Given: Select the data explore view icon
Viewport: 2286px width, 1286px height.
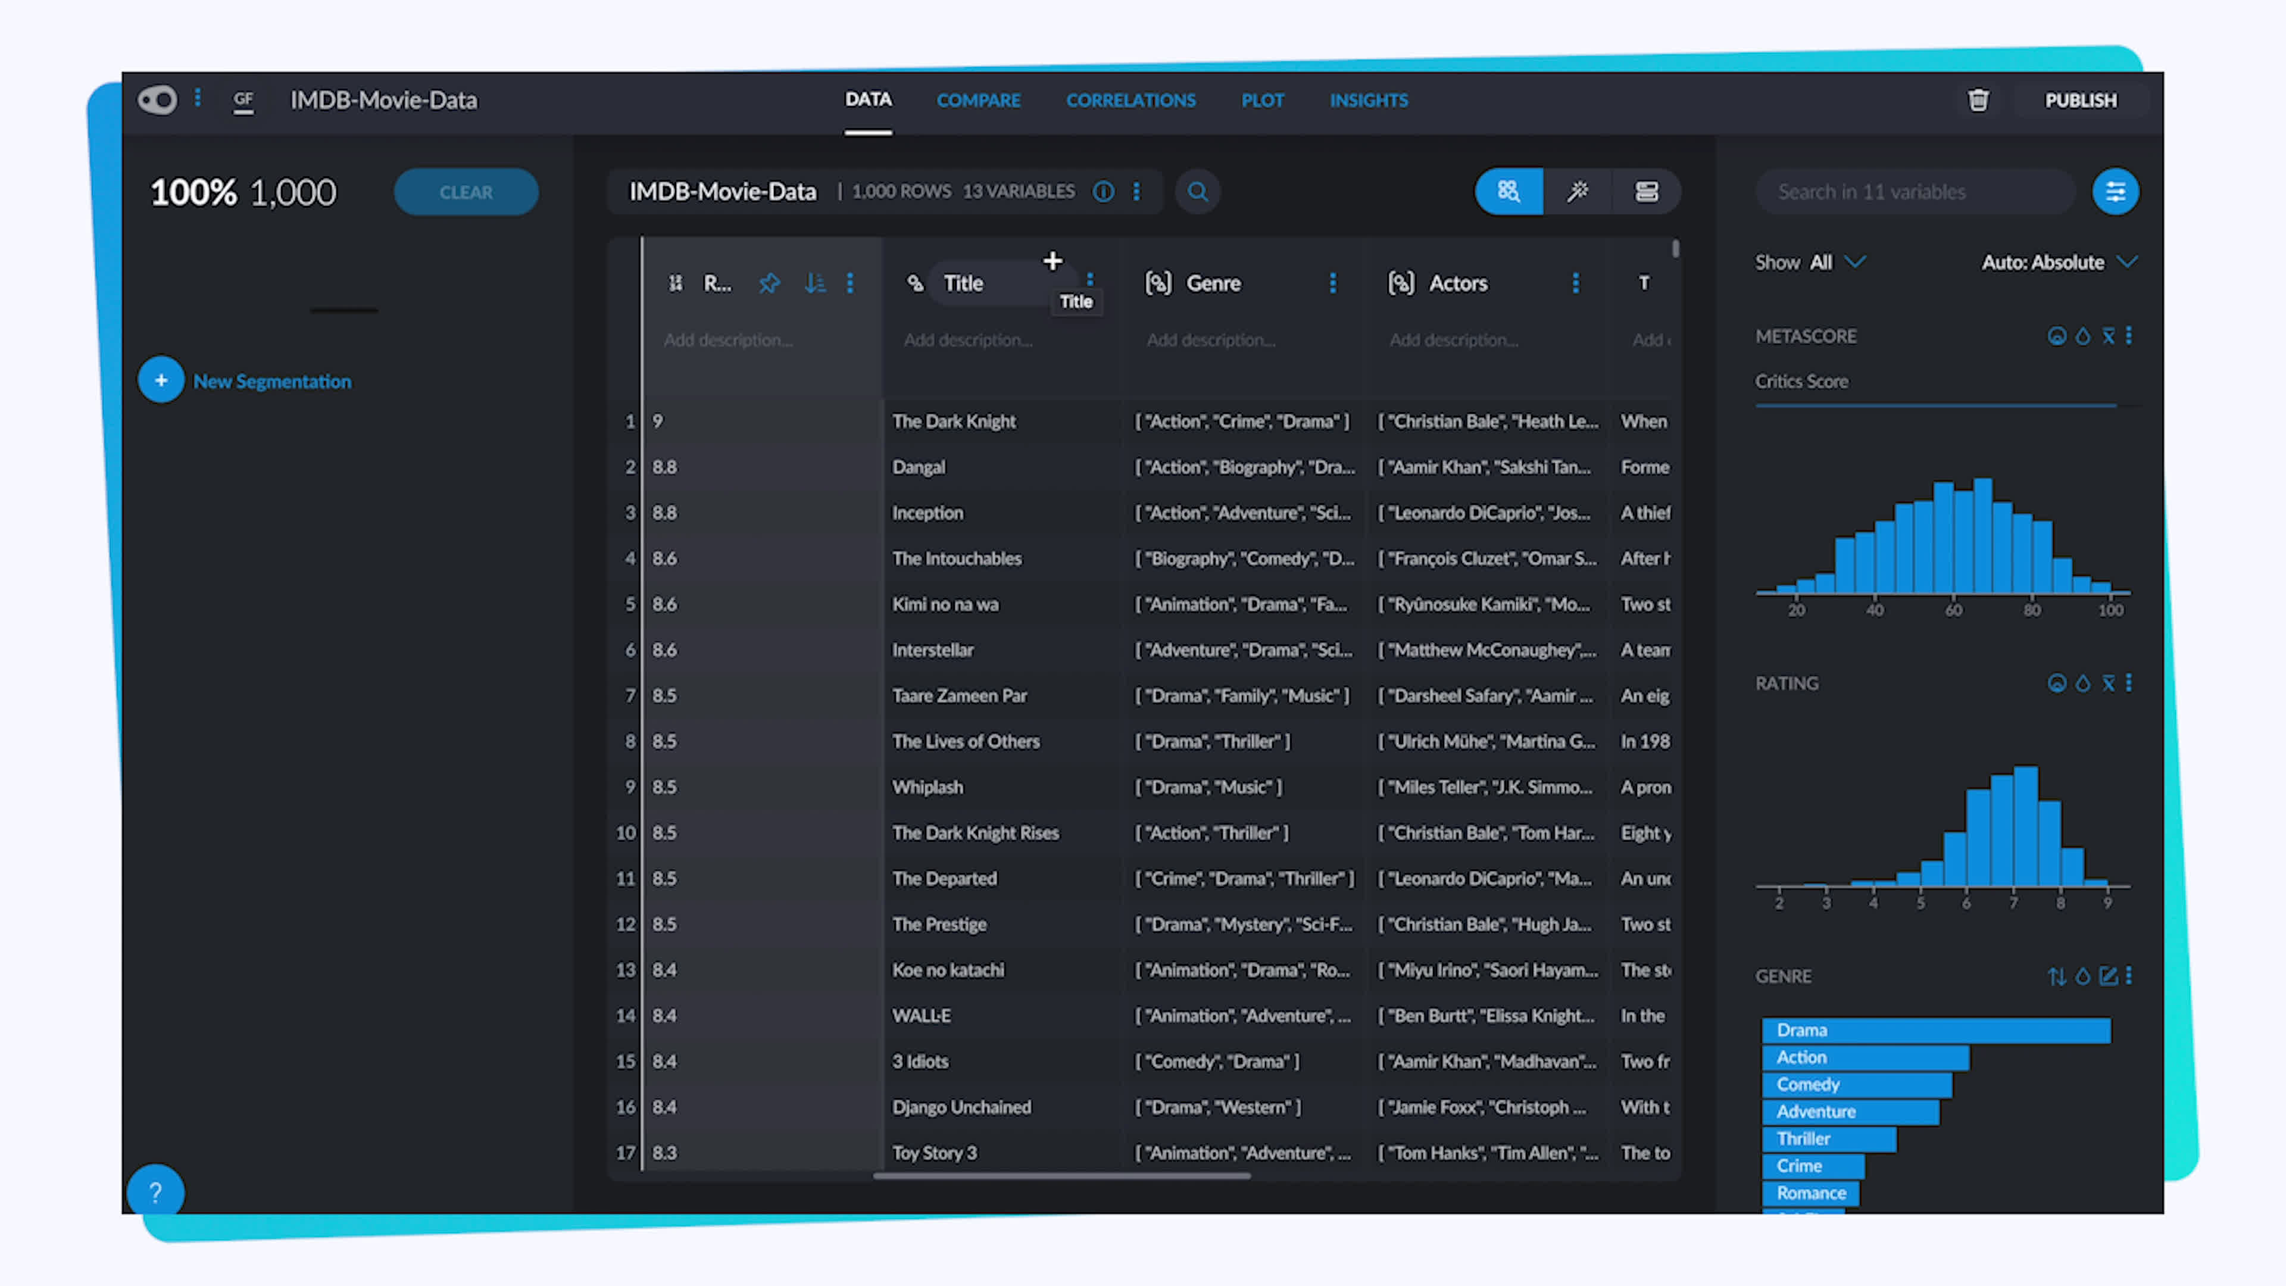Looking at the screenshot, I should pos(1509,192).
